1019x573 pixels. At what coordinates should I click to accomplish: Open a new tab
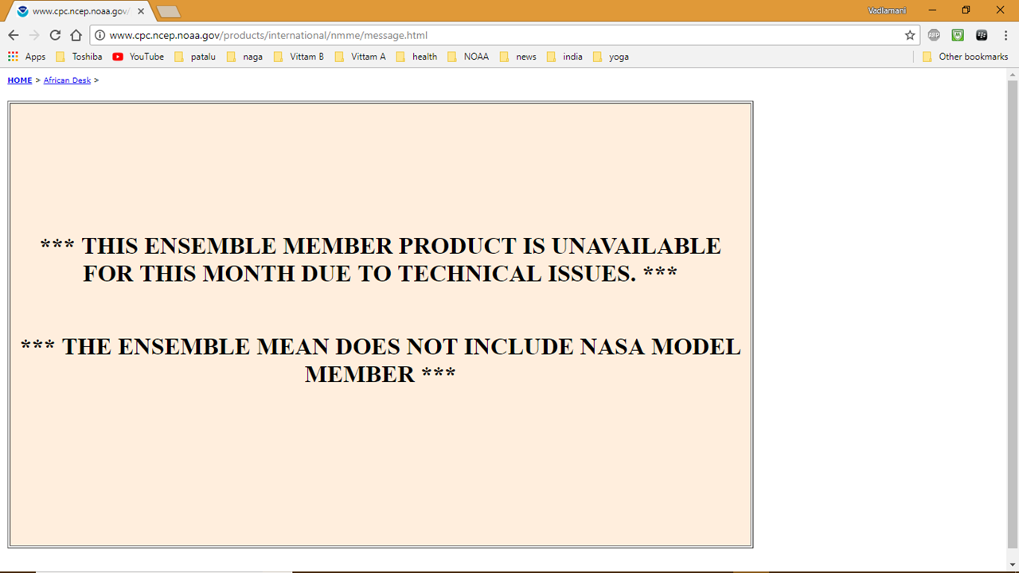pos(168,11)
